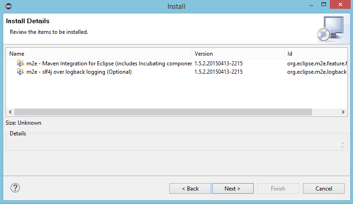Minimize the Install window
This screenshot has height=204, width=353.
click(x=311, y=5)
